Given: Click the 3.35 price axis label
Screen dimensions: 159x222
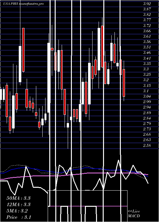Looking at the screenshot, I should click(147, 63).
